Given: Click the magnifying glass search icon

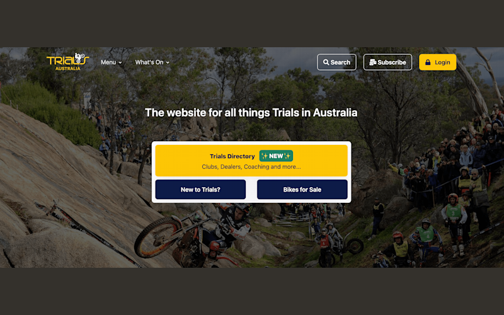Looking at the screenshot, I should (326, 62).
